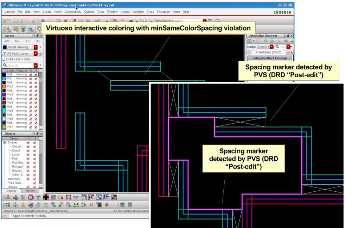This screenshot has height=228, width=345.
Task: Click the black cross-pattern icon in bottom toolbar
Action: point(46,197)
